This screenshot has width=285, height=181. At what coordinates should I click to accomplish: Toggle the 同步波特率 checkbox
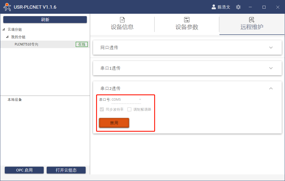[102, 109]
